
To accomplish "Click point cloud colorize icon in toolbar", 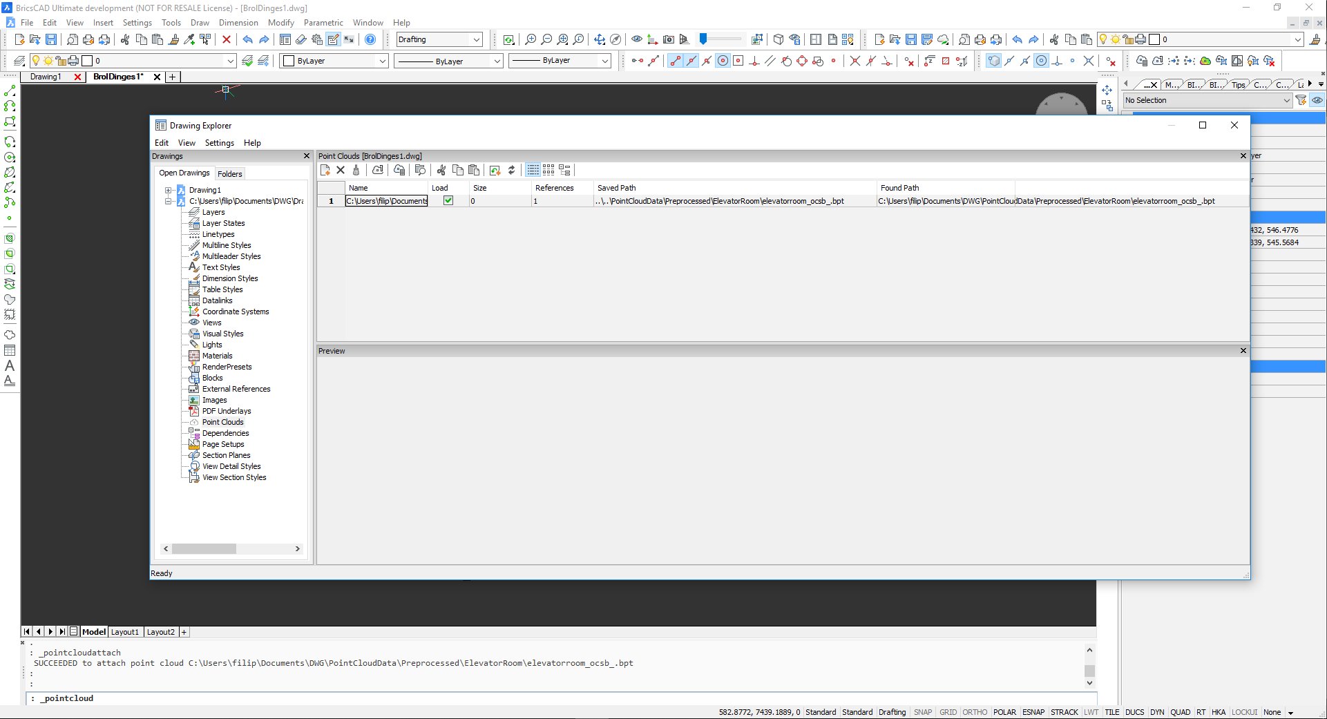I will click(x=1205, y=61).
